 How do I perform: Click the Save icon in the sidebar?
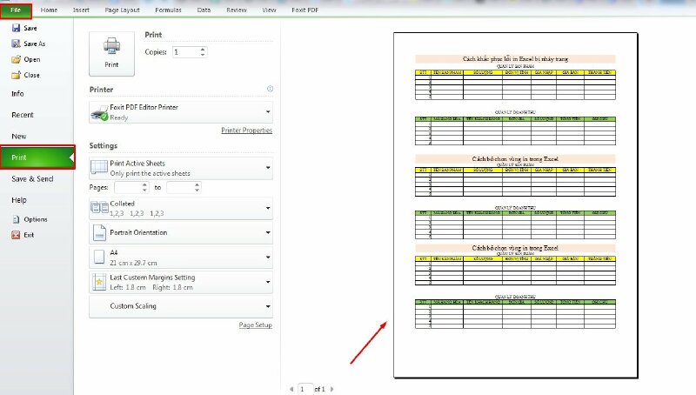[16, 28]
